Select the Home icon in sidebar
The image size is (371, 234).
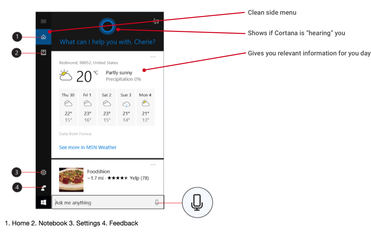pyautogui.click(x=43, y=37)
